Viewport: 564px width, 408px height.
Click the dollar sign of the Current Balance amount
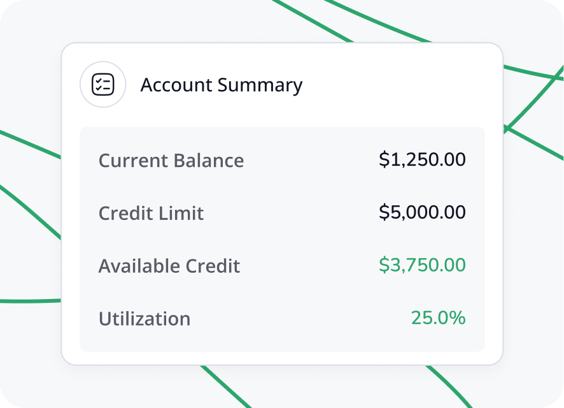383,159
